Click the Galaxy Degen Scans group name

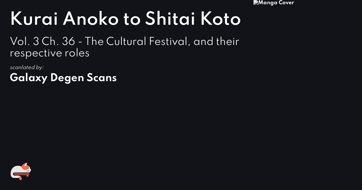pos(63,78)
